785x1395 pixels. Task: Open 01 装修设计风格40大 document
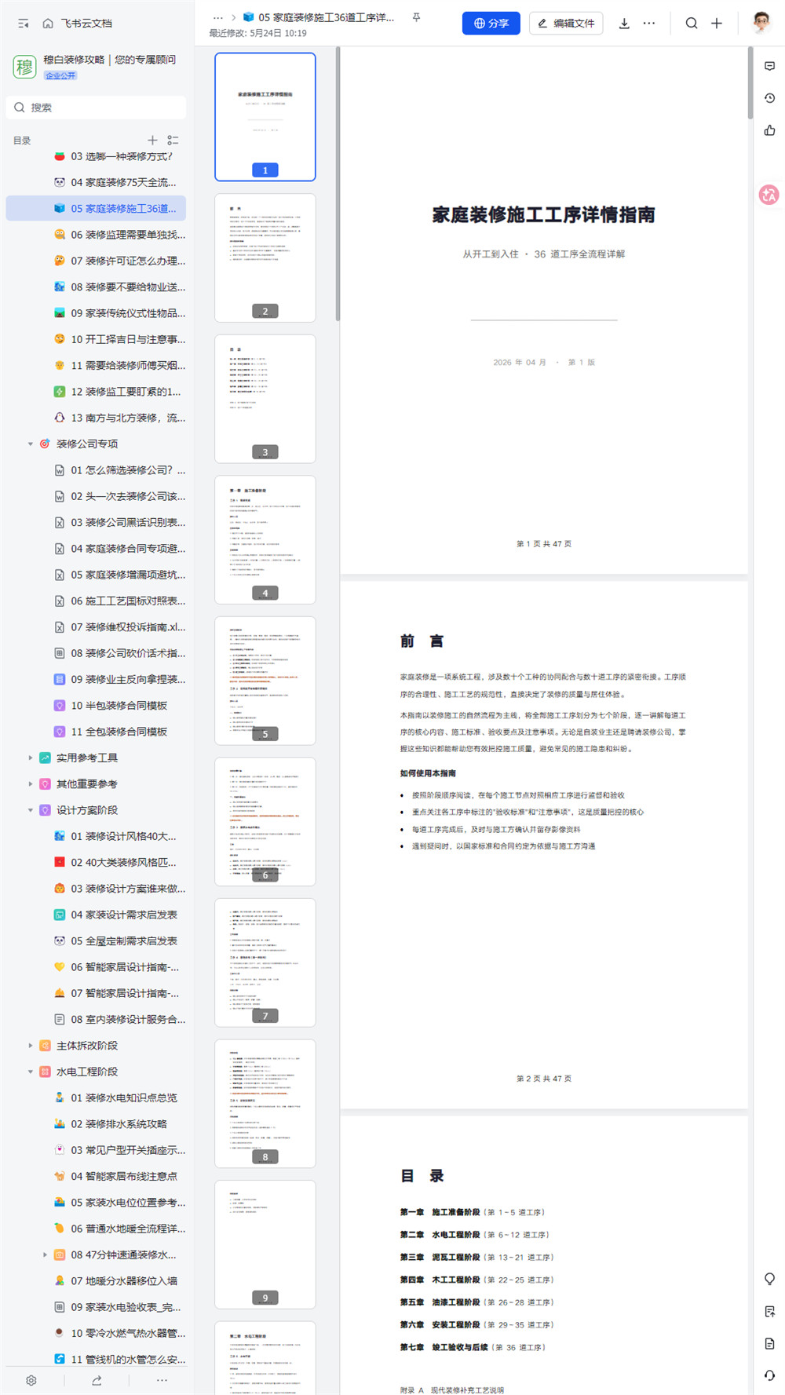[96, 836]
